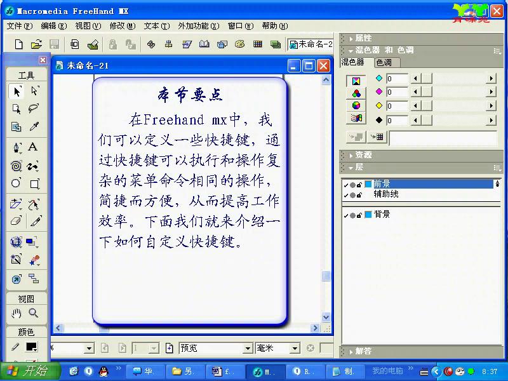Select the Subselect tool
The height and width of the screenshot is (381, 508).
(34, 91)
